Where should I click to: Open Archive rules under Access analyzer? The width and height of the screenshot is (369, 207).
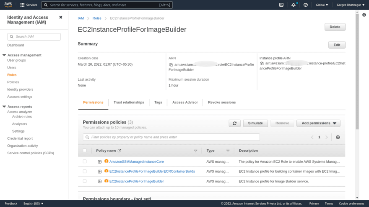(x=22, y=117)
